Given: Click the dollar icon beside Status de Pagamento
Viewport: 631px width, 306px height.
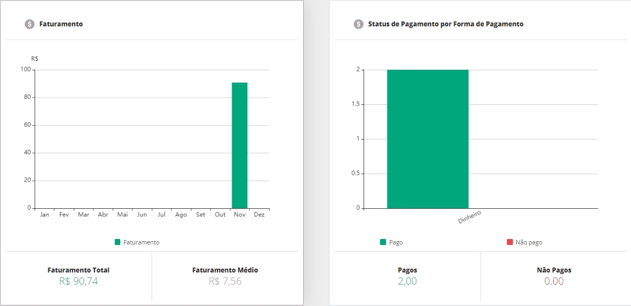Looking at the screenshot, I should 358,24.
